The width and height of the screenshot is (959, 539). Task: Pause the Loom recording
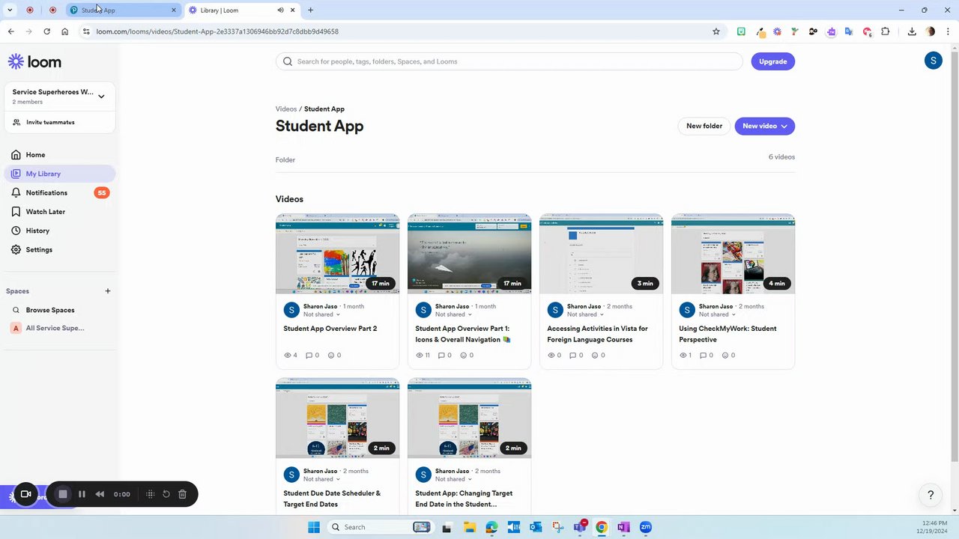[x=82, y=494]
